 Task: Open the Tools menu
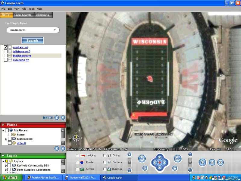point(31,9)
